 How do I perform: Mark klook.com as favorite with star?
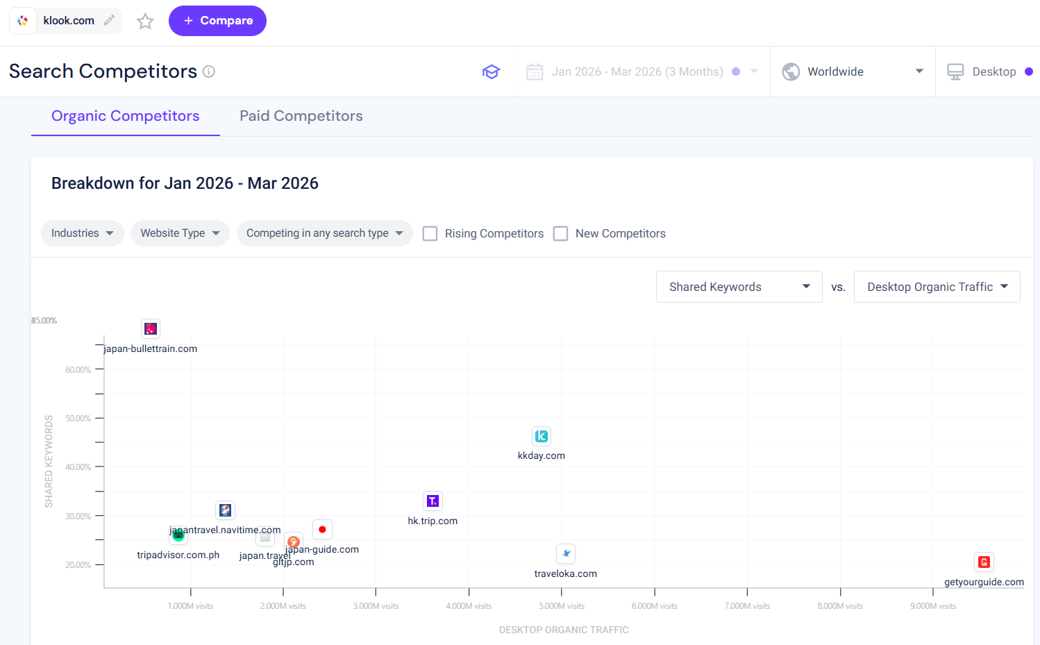[x=145, y=22]
